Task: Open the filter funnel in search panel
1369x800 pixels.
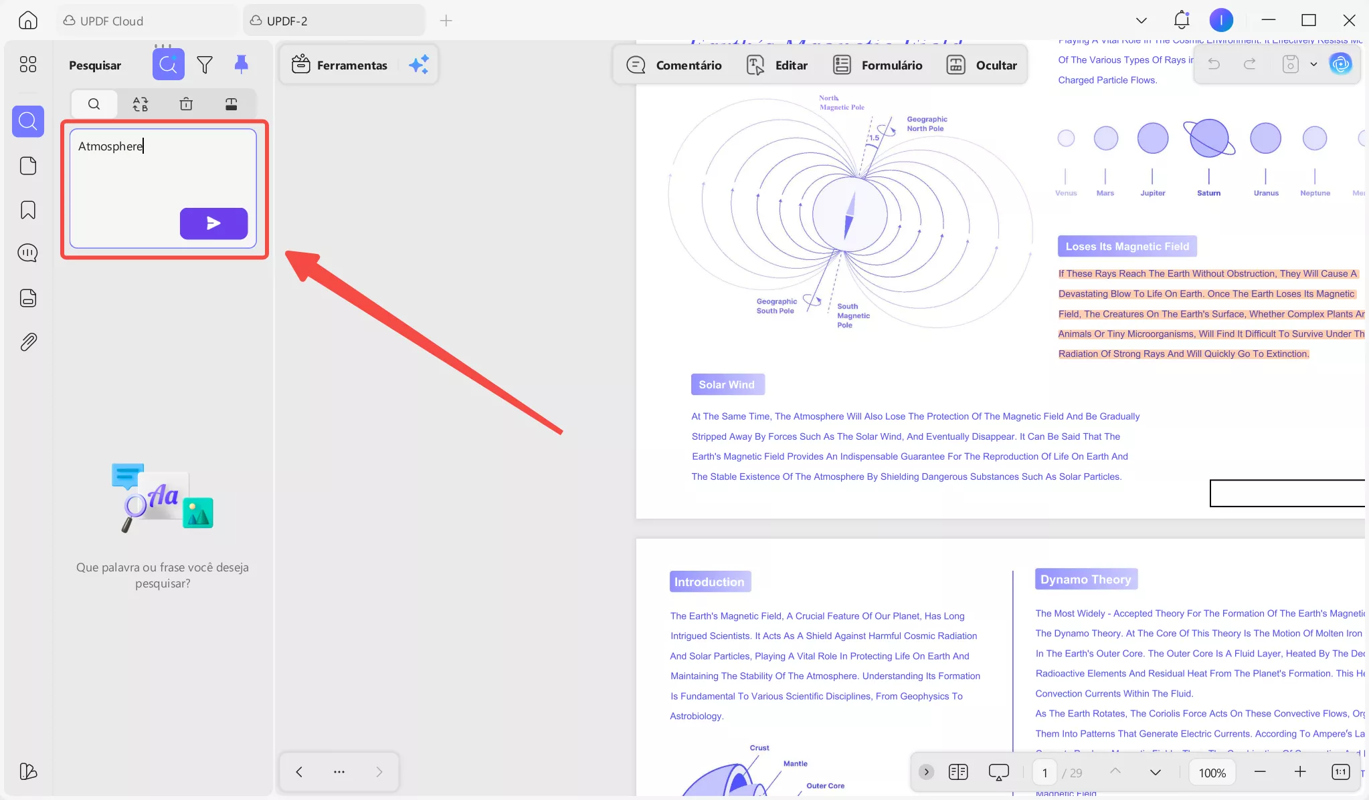Action: point(205,65)
